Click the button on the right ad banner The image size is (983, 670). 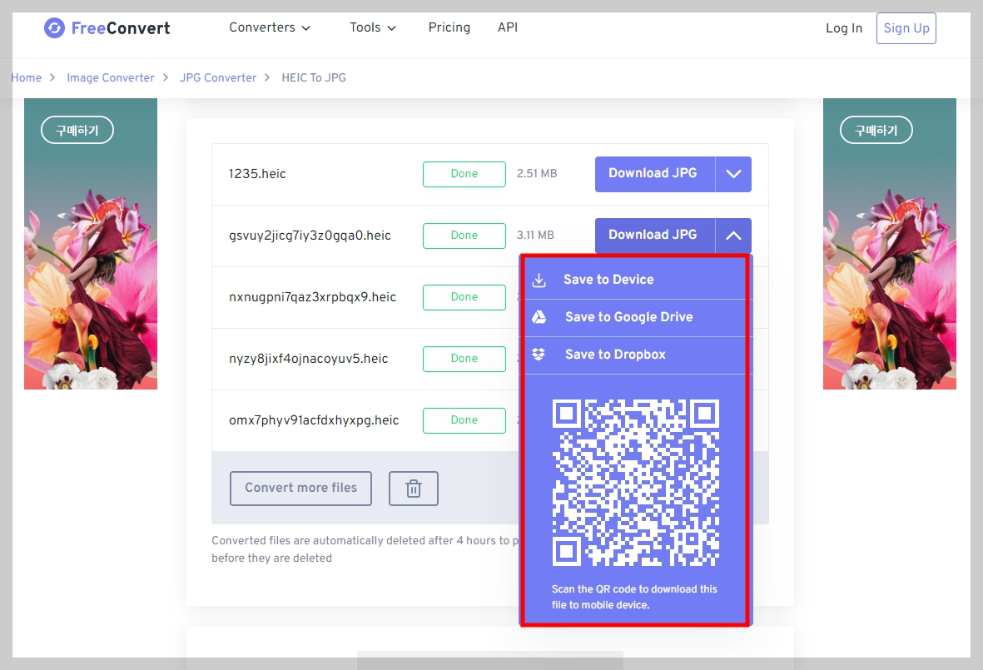pos(876,131)
